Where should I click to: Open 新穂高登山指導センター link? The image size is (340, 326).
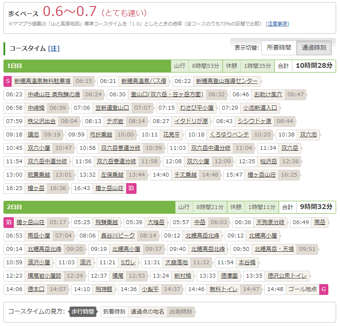(227, 81)
